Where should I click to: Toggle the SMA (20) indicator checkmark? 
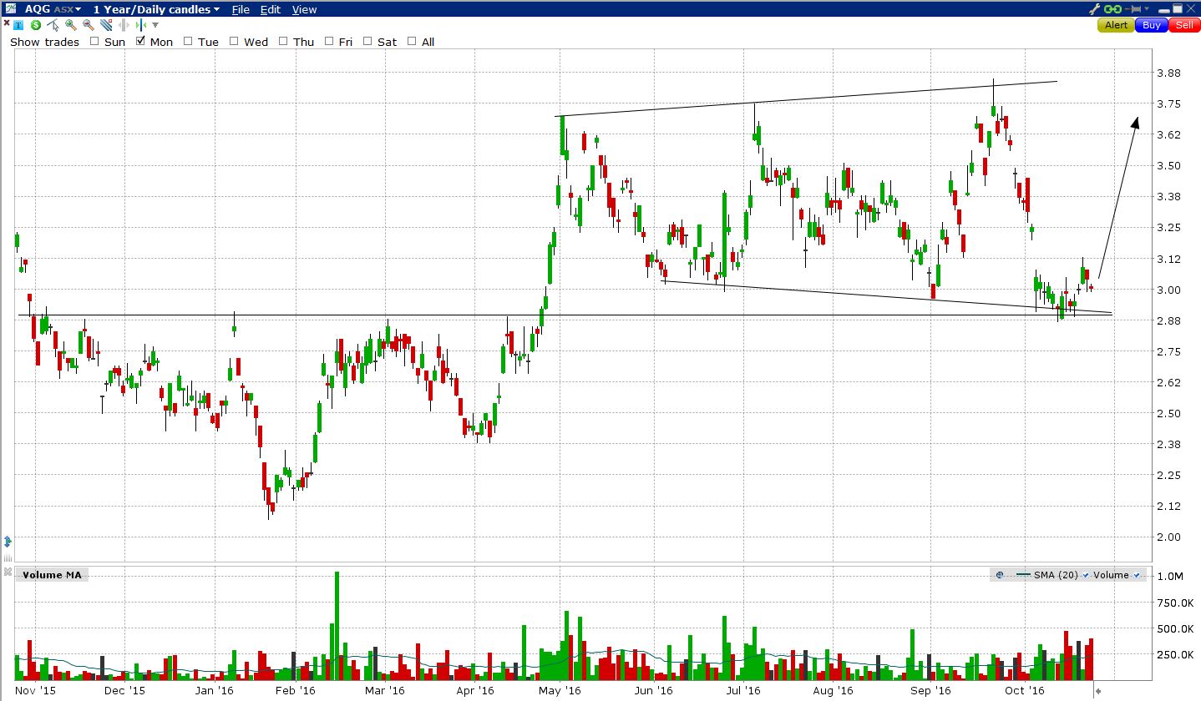pos(1086,575)
